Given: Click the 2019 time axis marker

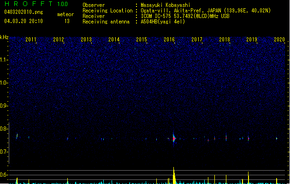Looking at the screenshot, I should pos(252,40).
